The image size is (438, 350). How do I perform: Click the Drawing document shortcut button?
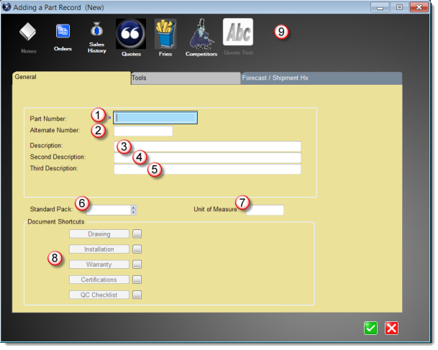click(x=99, y=234)
